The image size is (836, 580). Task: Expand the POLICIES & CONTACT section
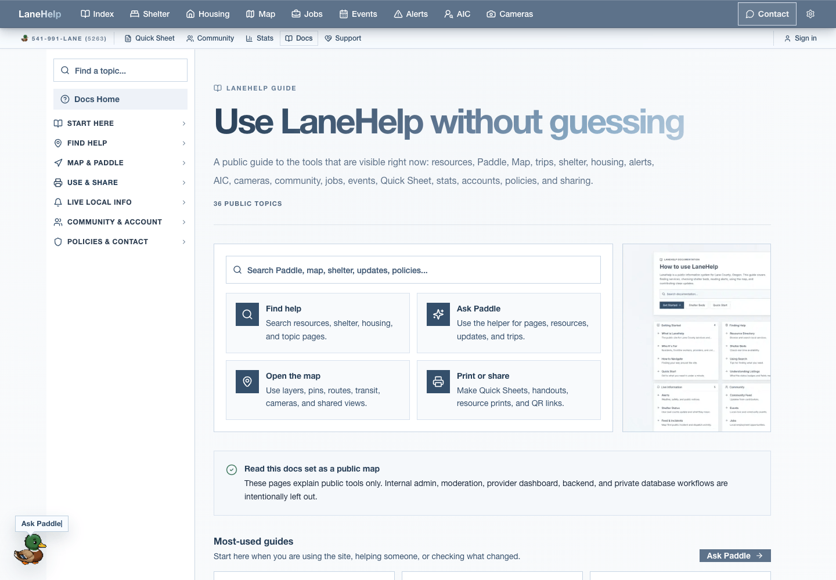[x=120, y=242]
